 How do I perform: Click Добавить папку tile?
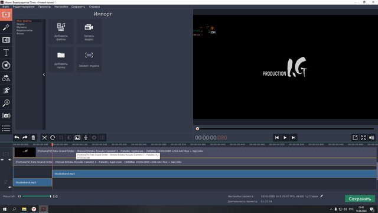[61, 60]
